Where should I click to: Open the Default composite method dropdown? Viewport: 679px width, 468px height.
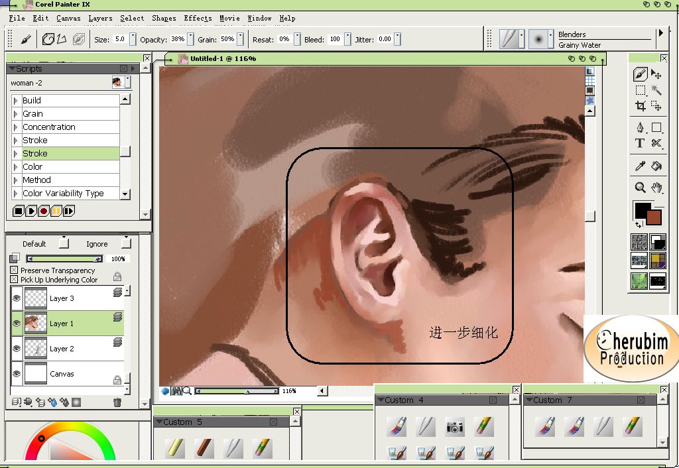point(64,243)
